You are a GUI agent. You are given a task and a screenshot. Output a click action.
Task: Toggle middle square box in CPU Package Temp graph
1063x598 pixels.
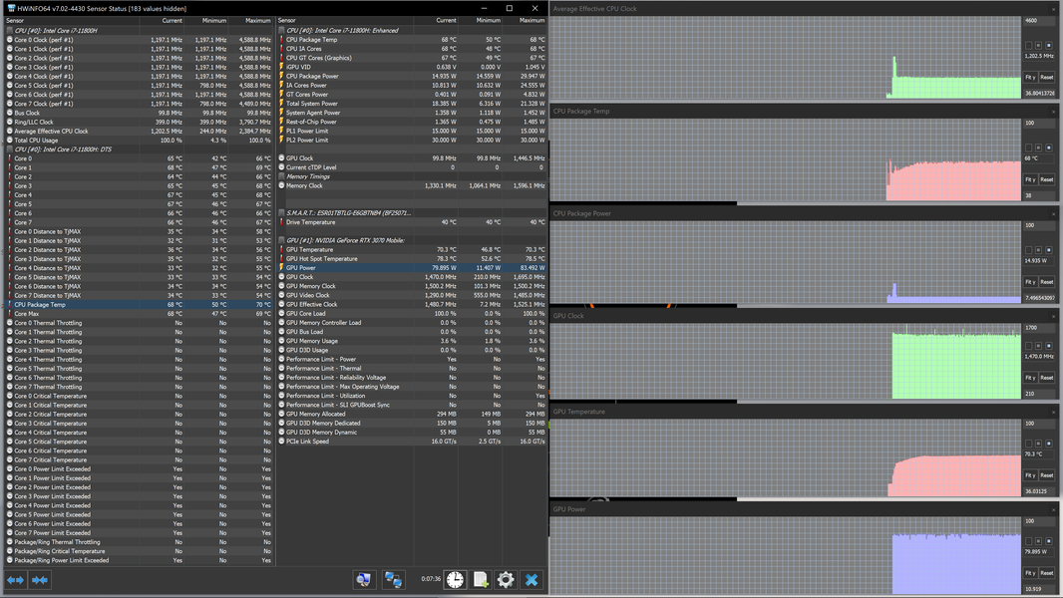[x=1039, y=148]
